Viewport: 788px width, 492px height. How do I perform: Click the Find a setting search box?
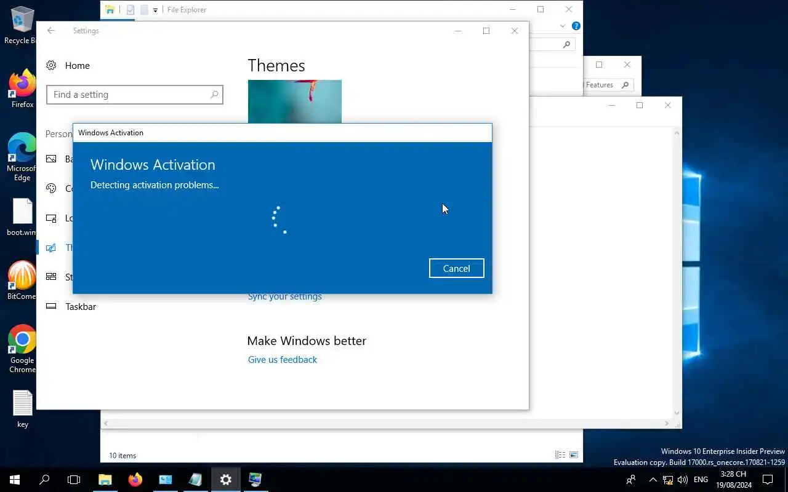[134, 95]
